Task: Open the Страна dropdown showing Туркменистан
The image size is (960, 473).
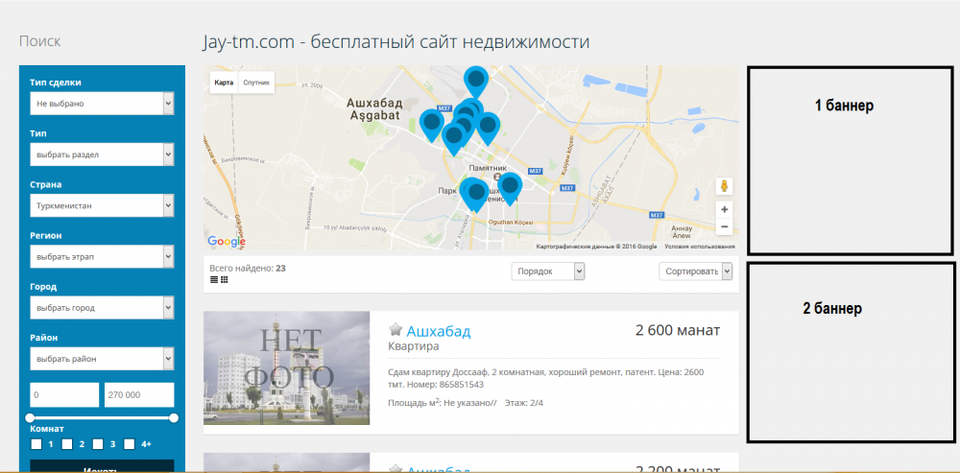Action: pos(102,205)
